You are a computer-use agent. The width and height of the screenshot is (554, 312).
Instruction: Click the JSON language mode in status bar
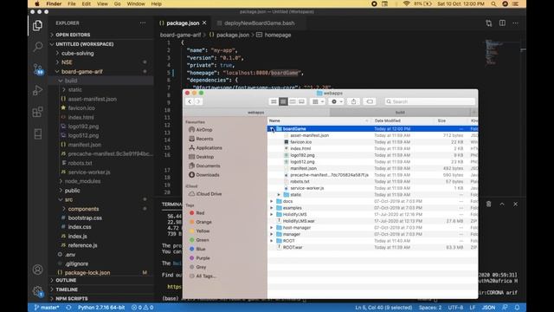pos(488,308)
